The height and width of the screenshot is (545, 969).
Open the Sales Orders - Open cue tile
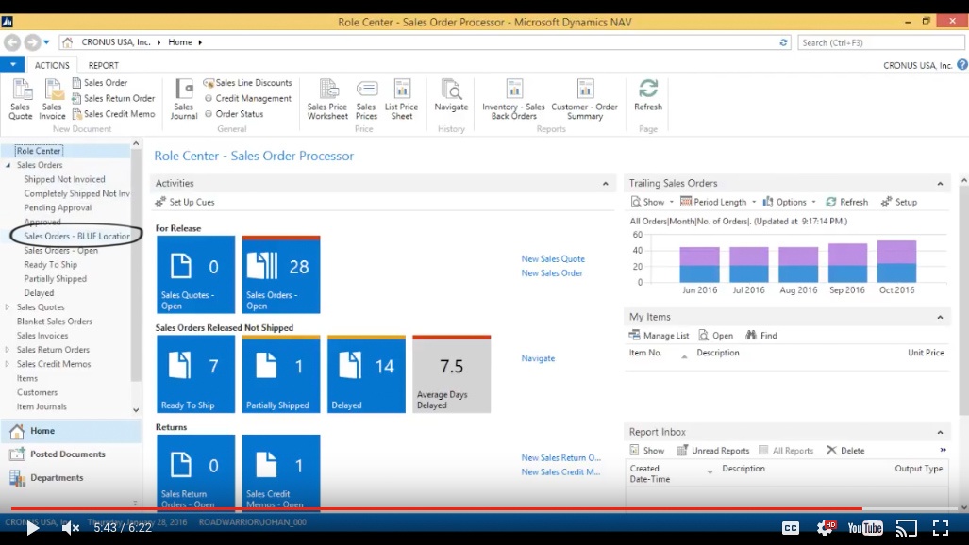281,274
